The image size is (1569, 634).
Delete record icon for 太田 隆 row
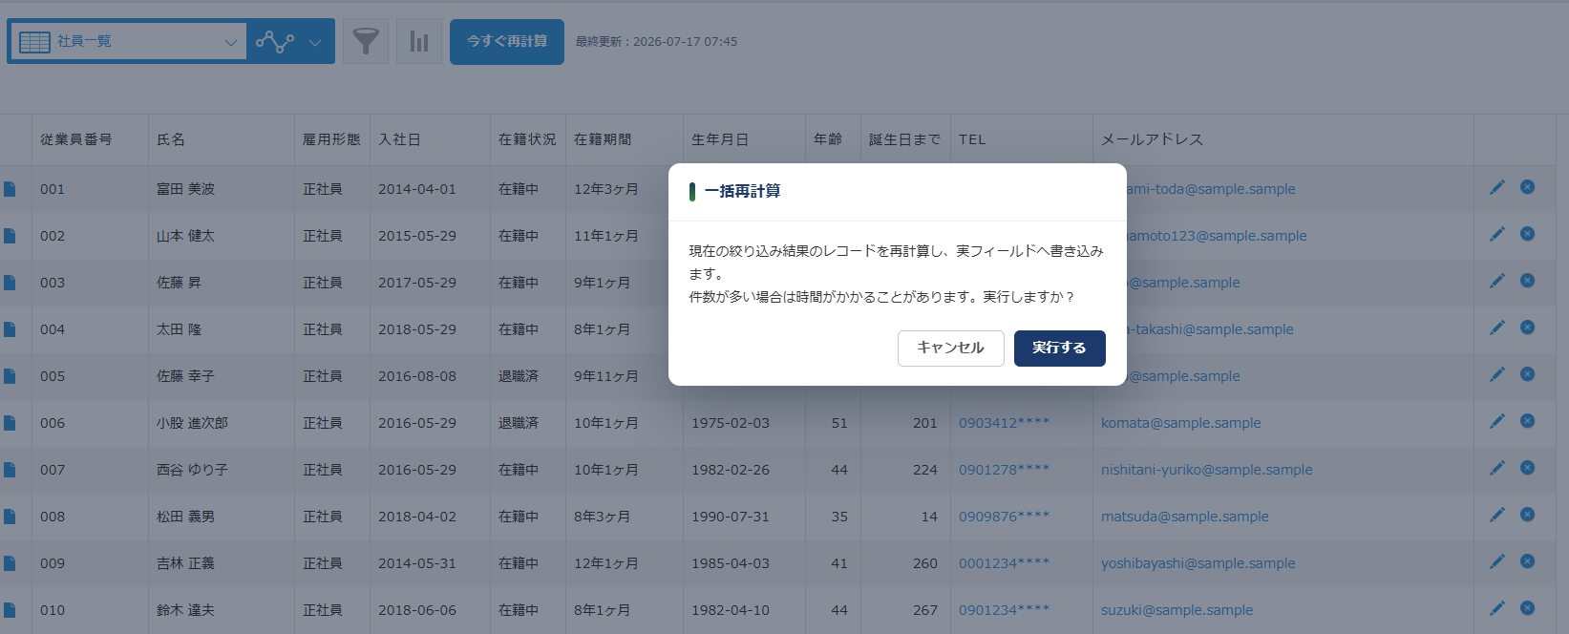pos(1528,328)
